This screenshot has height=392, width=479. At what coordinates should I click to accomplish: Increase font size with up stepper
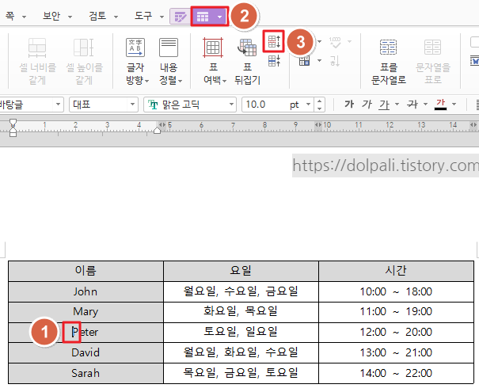319,101
